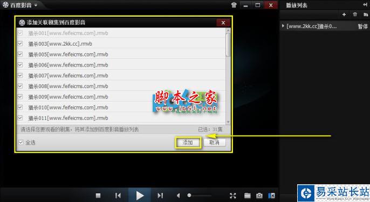Uncheck 猎杀005 episode checkbox

tap(20, 54)
